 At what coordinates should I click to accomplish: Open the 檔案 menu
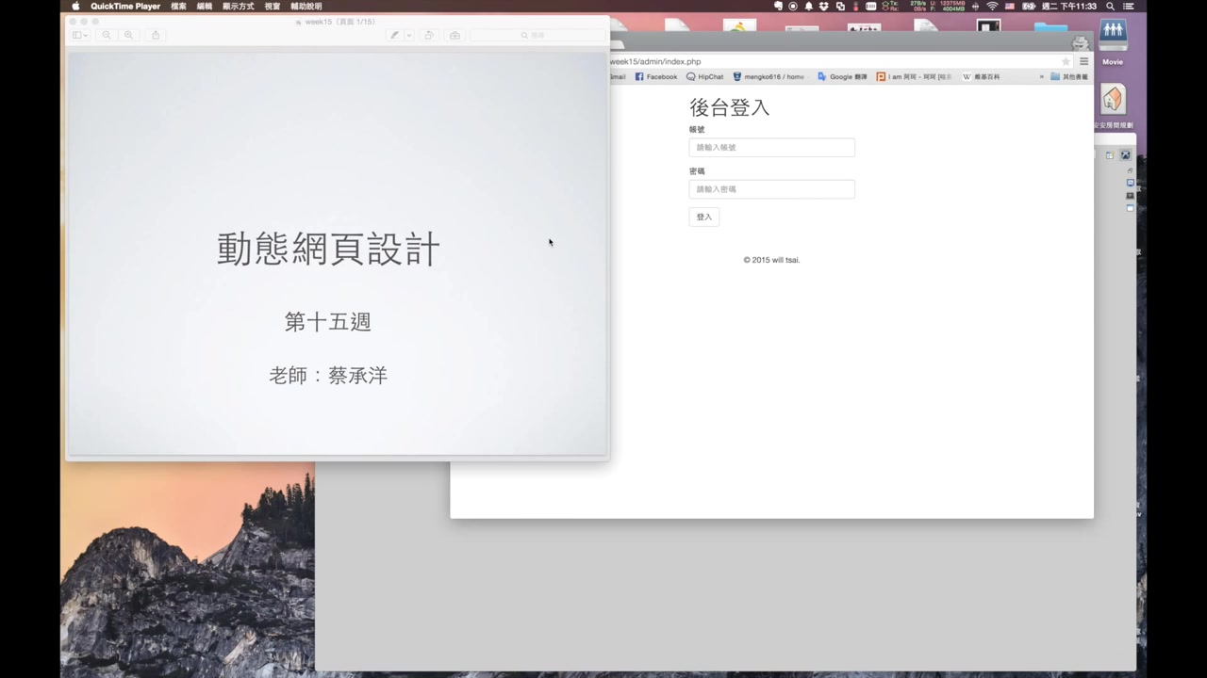178,6
